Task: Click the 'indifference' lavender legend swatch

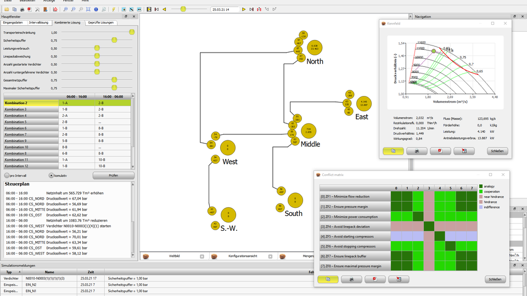Action: pos(481,207)
